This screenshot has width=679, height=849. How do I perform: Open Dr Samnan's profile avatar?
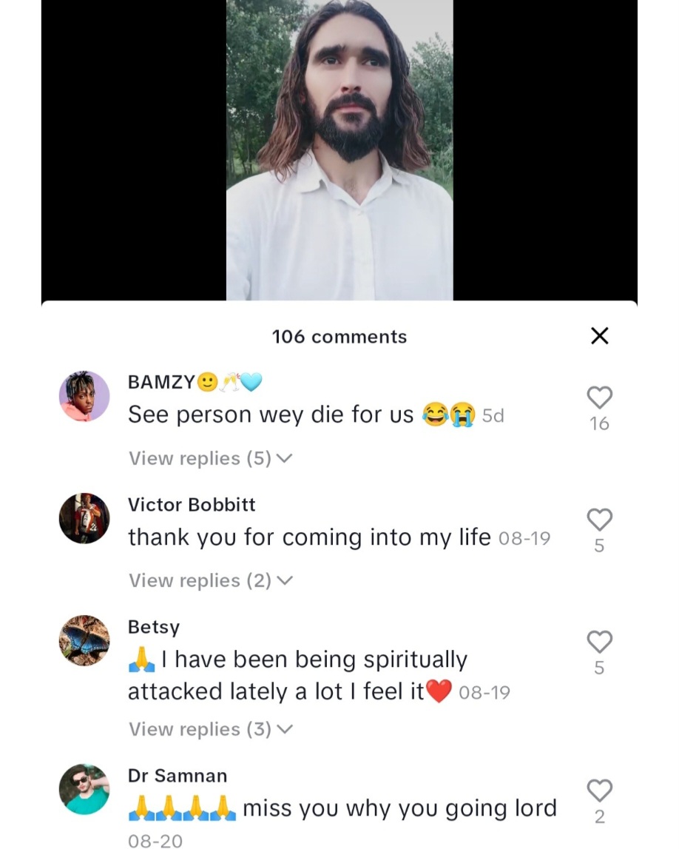pos(84,789)
